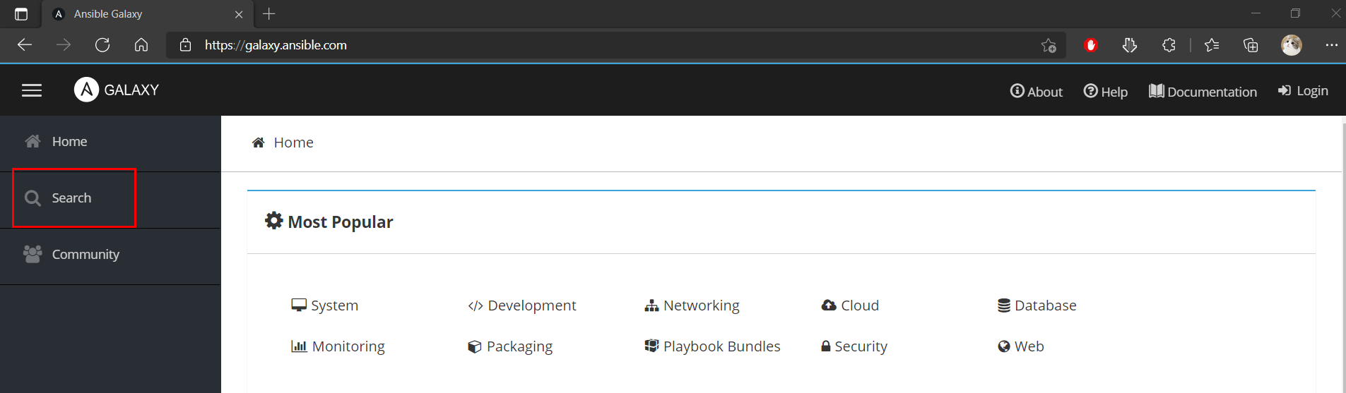
Task: Browse the Development category
Action: 522,306
